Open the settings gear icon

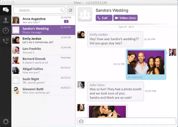pos(6,122)
